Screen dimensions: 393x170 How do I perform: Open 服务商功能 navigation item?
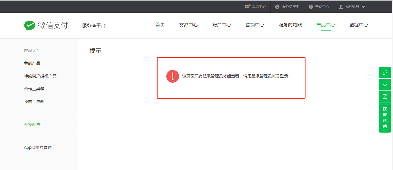click(x=290, y=25)
